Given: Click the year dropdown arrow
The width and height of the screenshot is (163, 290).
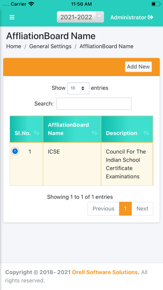Looking at the screenshot, I should pos(99,17).
